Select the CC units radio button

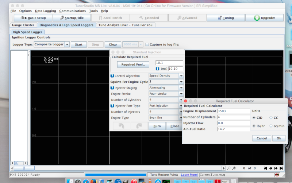coord(271,118)
